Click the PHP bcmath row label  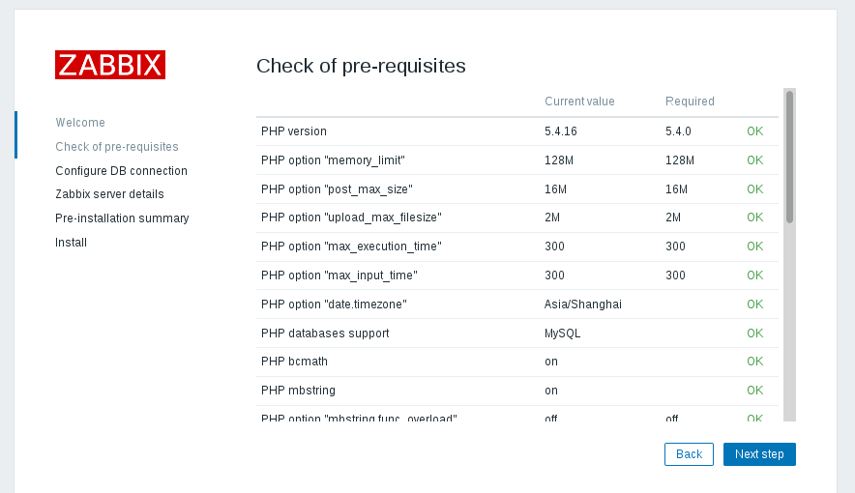click(294, 362)
